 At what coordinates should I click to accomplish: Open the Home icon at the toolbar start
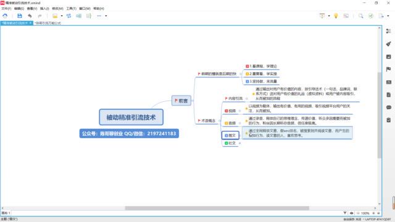coord(5,16)
